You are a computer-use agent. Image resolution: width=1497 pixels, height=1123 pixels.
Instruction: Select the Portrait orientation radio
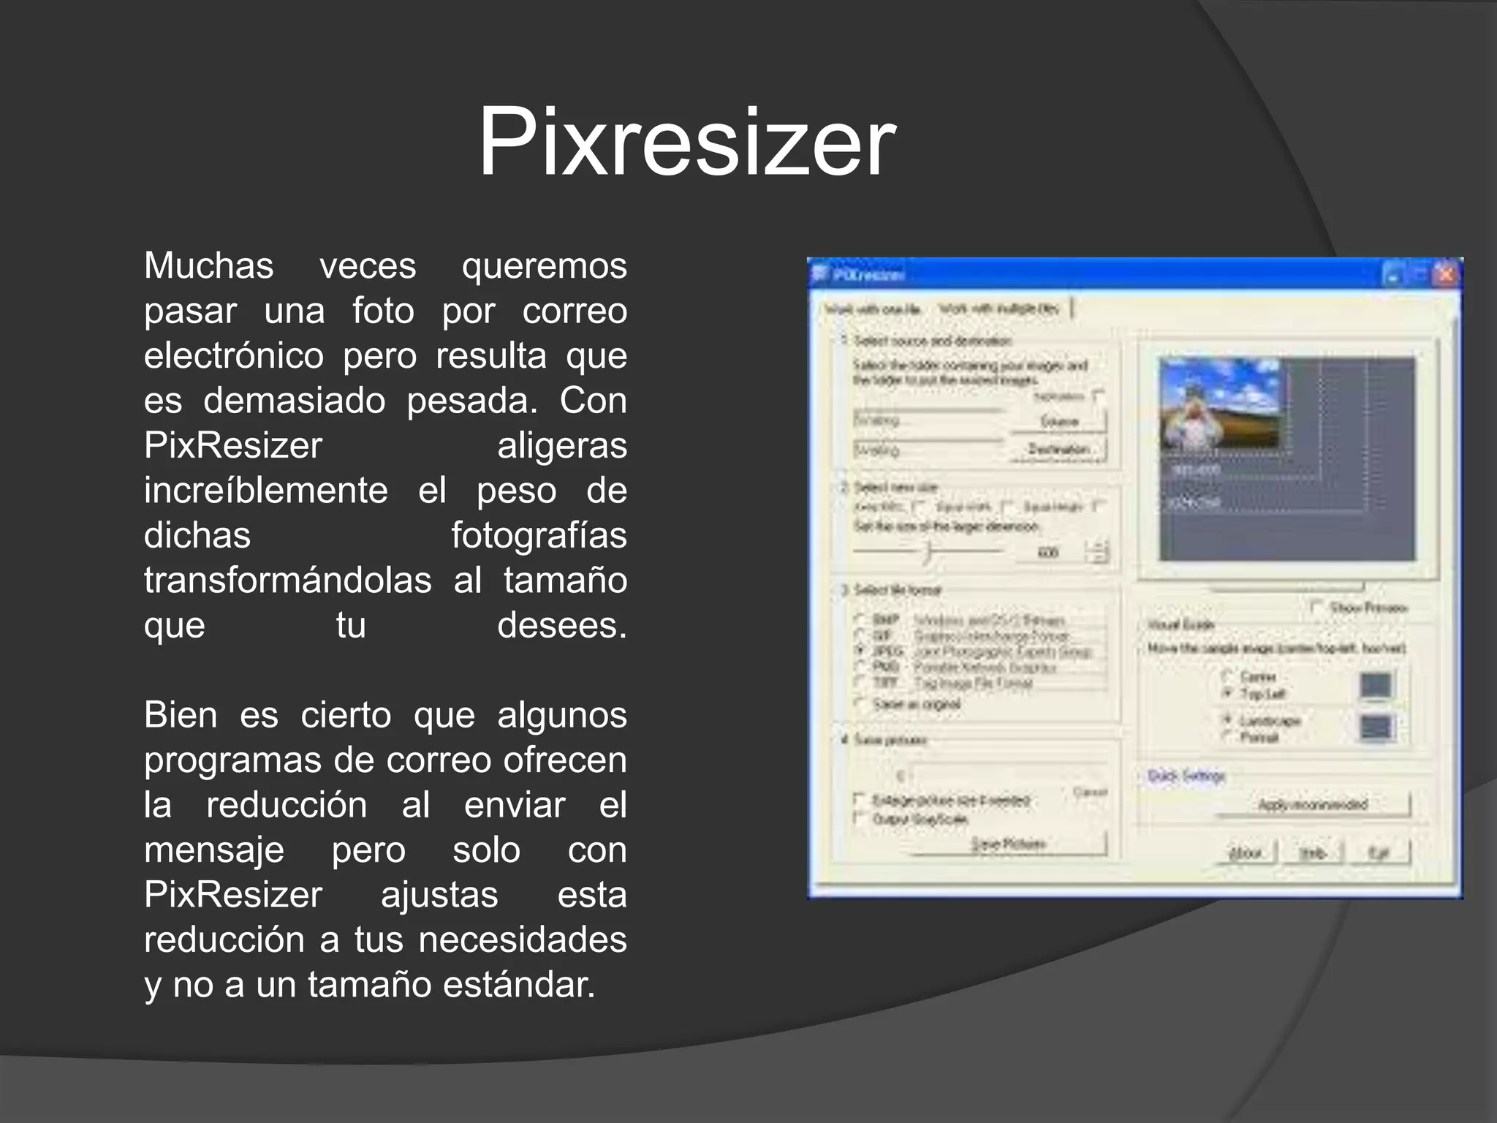click(1228, 736)
